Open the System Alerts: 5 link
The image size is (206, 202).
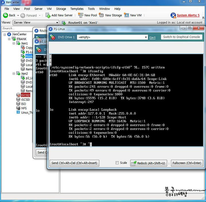(x=188, y=15)
